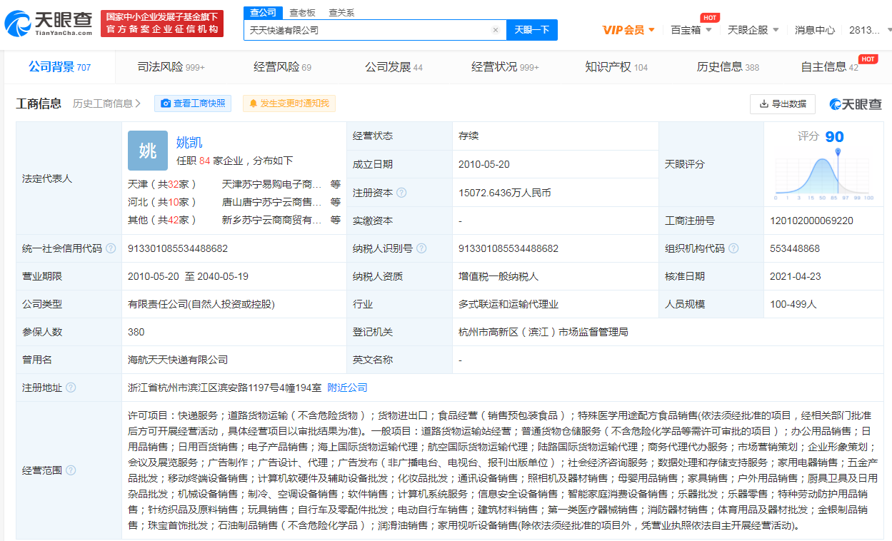
Task: Click the 组织机构代码 value 553448868
Action: [795, 248]
